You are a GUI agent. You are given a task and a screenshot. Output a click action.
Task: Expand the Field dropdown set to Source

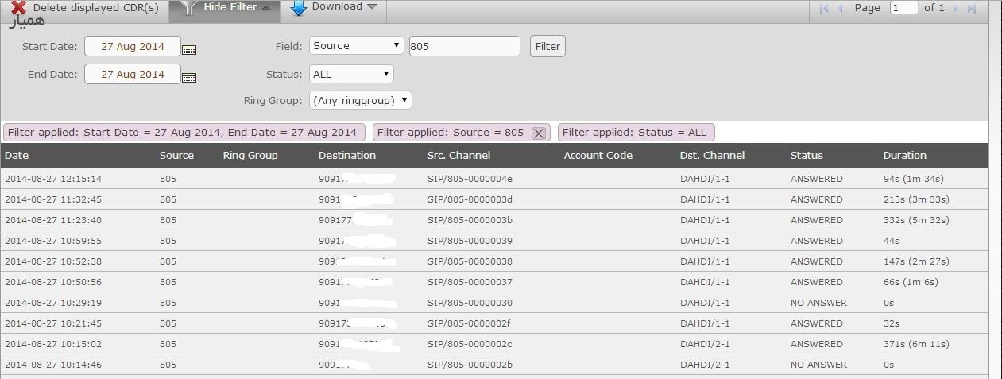(x=357, y=46)
